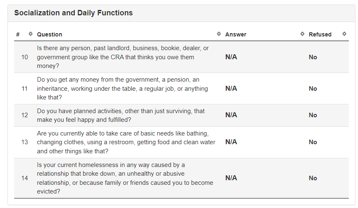
Task: Sort the table by the Refused header label
Action: [x=320, y=34]
